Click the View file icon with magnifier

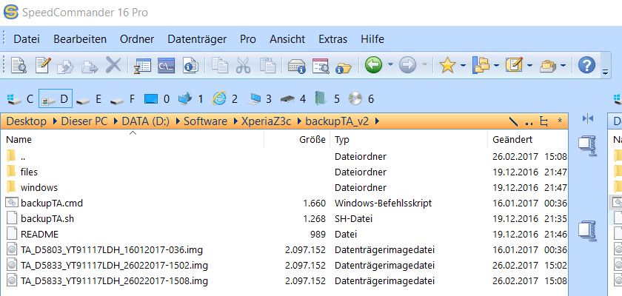(x=19, y=65)
